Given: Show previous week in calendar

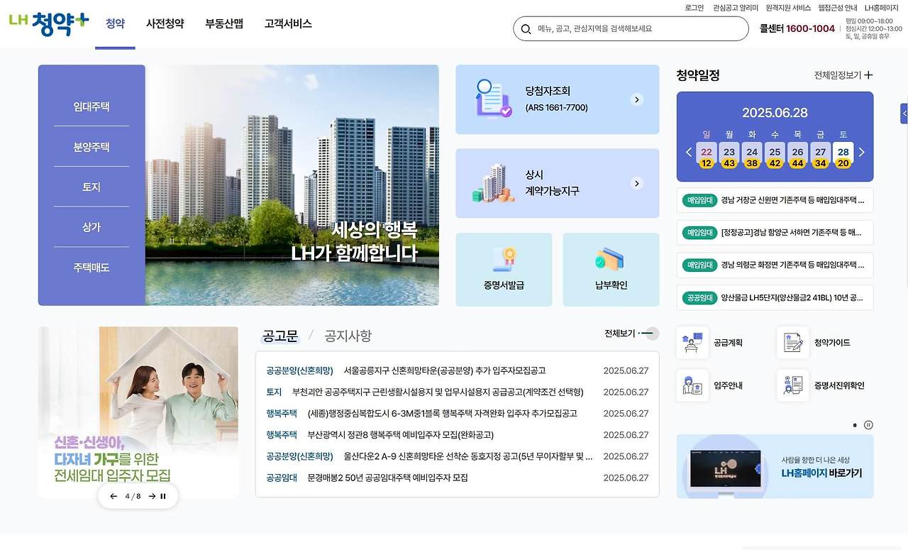Looking at the screenshot, I should pos(688,152).
